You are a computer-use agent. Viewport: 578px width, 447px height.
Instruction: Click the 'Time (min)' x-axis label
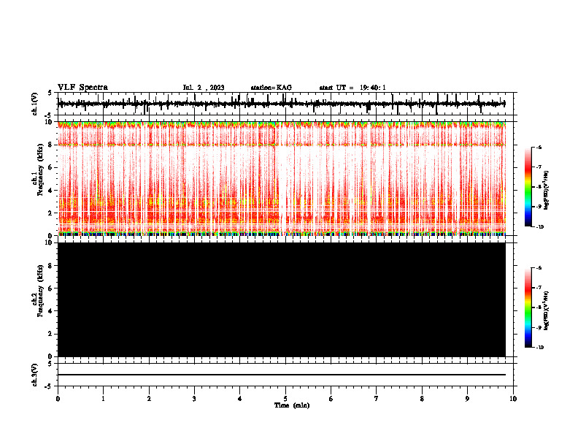(292, 405)
